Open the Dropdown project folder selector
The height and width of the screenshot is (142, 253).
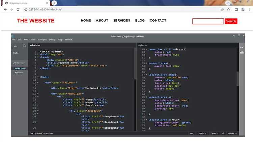[19, 63]
